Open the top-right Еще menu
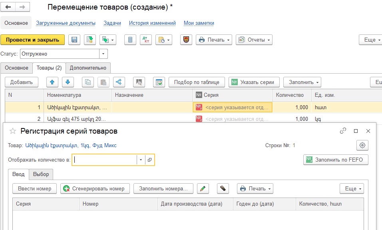Screen dimensions: 382x230 click(371, 40)
